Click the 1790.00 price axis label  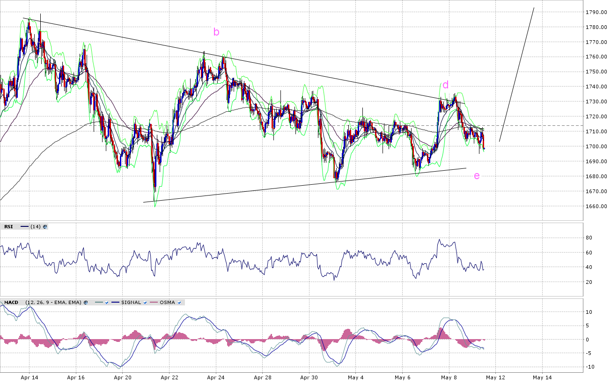pos(597,12)
